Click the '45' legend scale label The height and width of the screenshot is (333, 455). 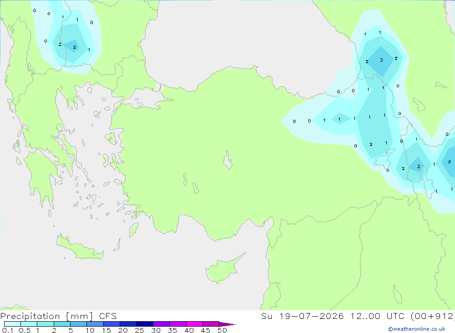tap(206, 330)
